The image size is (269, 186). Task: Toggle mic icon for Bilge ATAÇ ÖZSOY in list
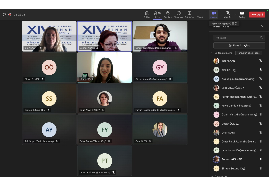pyautogui.click(x=261, y=88)
